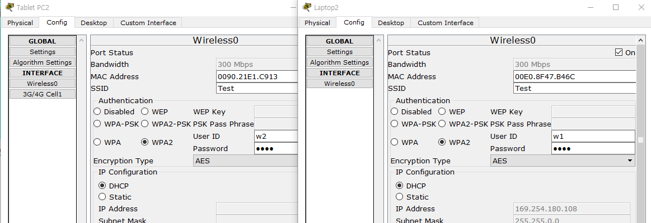Click Subnet Mask field 255.255.0.0 in Laptop2
The height and width of the screenshot is (223, 651).
[572, 220]
